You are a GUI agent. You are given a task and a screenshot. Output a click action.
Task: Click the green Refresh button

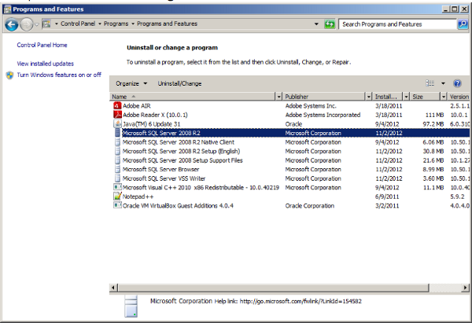click(330, 24)
